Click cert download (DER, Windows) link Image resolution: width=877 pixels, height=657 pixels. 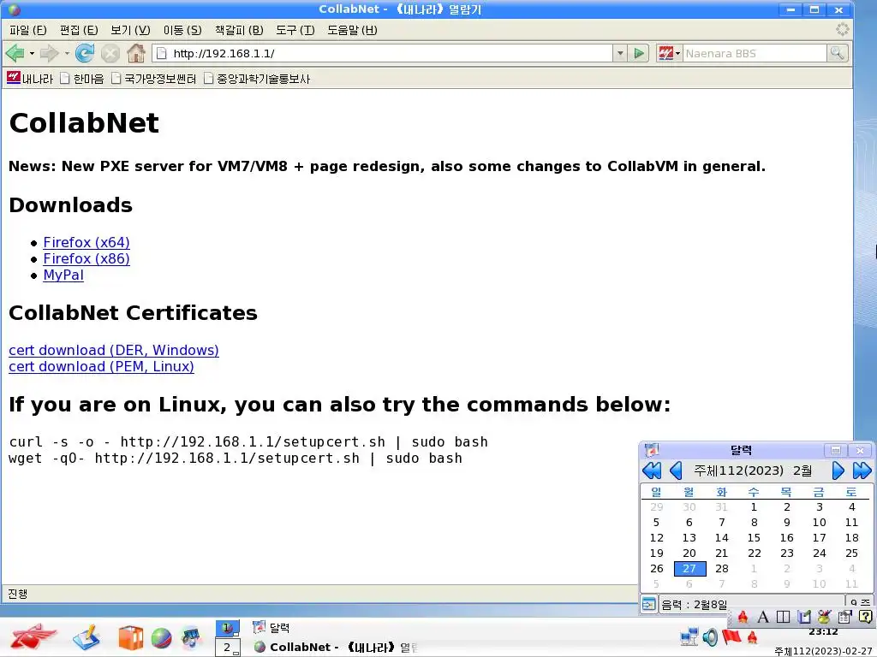tap(114, 350)
